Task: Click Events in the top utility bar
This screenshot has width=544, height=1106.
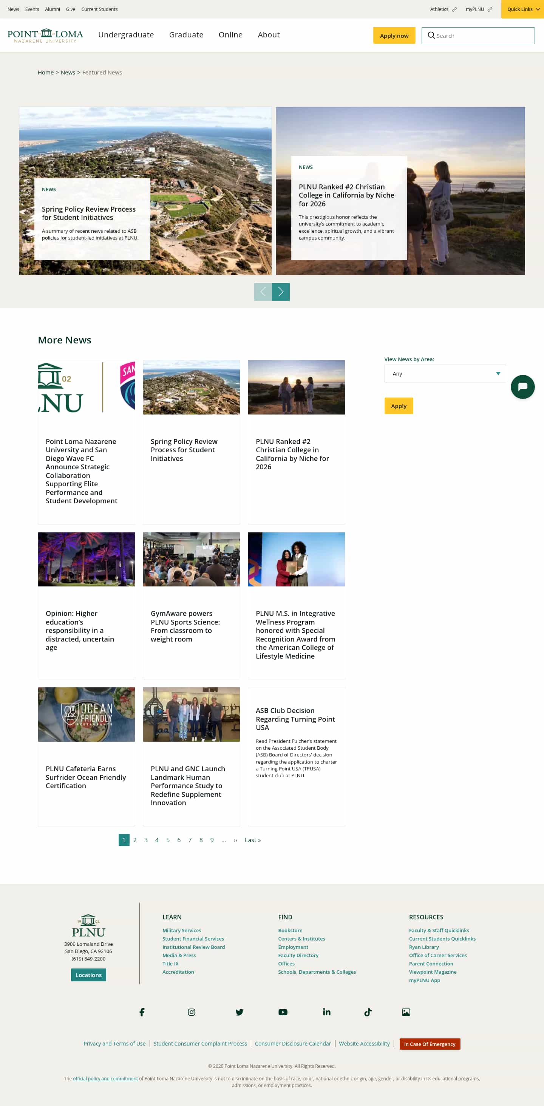Action: [x=32, y=9]
